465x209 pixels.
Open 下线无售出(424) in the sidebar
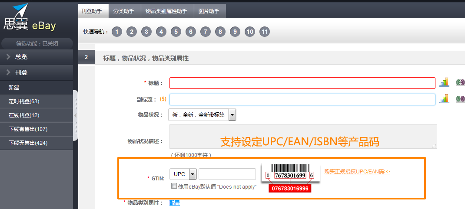[37, 143]
